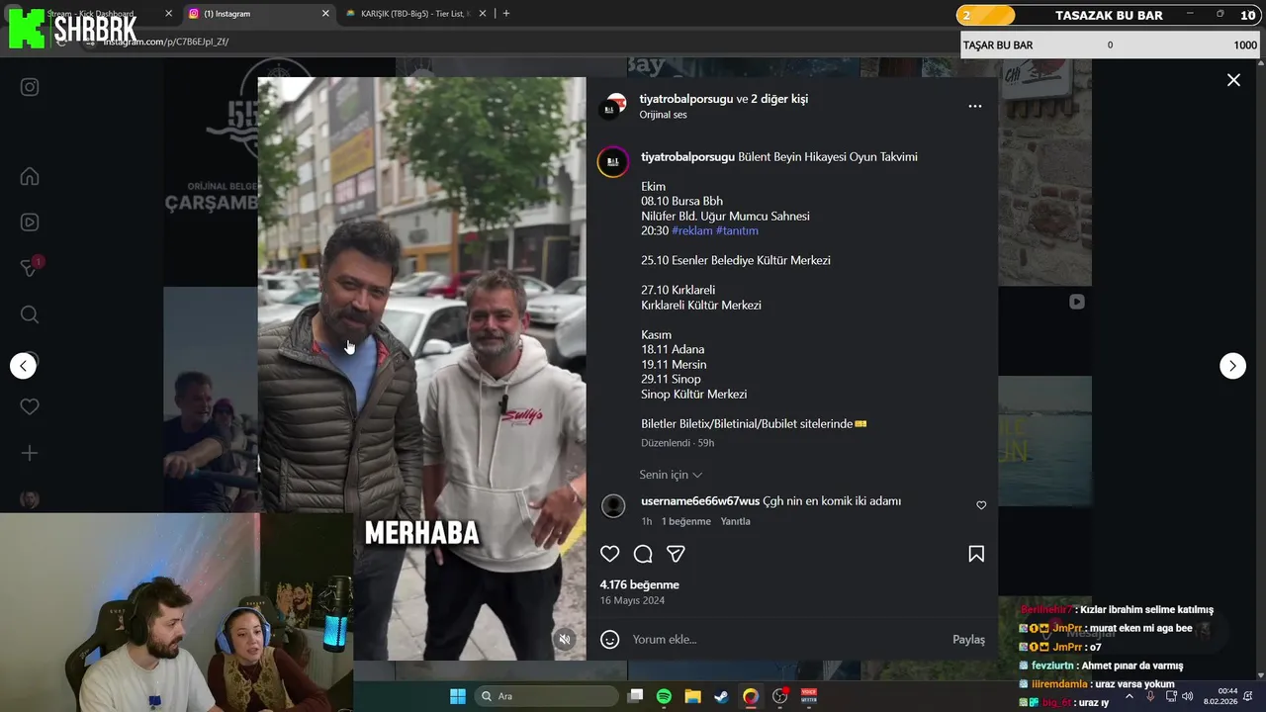Image resolution: width=1266 pixels, height=712 pixels.
Task: Click the 16 Mayıs 2024 post date
Action: 632,600
